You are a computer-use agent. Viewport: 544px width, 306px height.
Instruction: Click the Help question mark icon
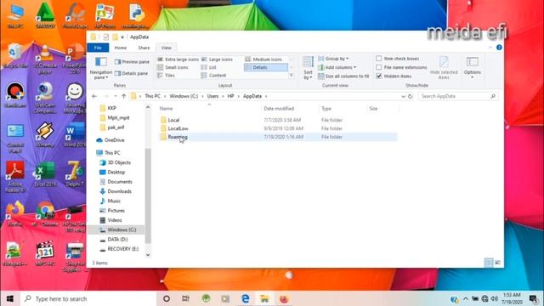click(x=499, y=48)
